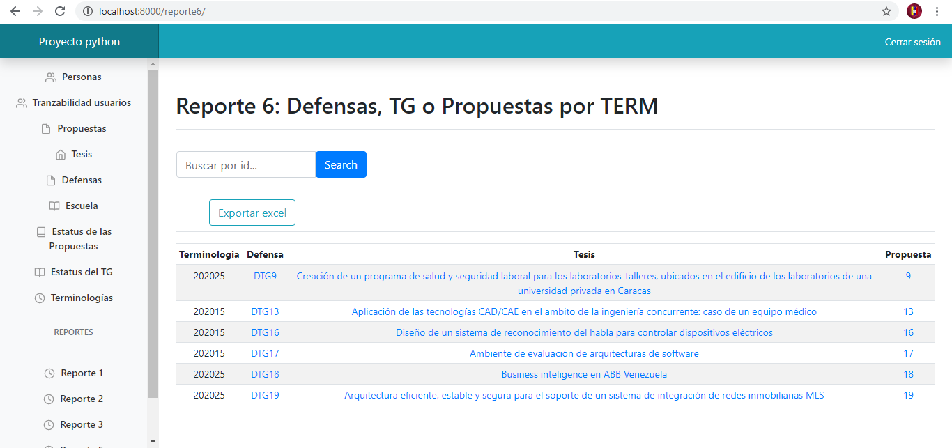Open Reporte 3 from the sidebar

(82, 425)
